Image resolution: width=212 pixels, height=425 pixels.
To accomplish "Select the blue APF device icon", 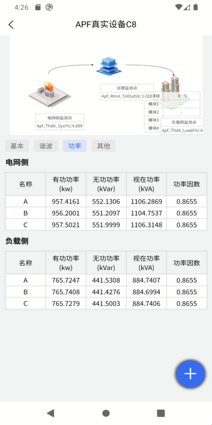I will pyautogui.click(x=109, y=66).
